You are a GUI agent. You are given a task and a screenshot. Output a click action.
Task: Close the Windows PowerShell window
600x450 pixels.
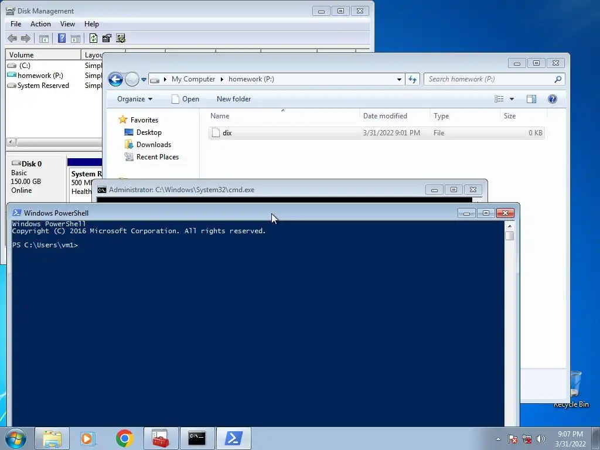(x=505, y=213)
